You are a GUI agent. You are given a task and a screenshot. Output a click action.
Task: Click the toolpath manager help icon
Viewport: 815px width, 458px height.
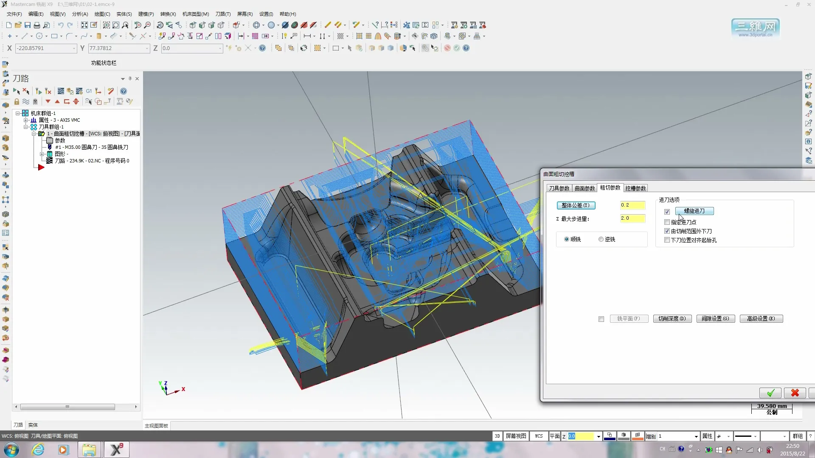coord(124,91)
